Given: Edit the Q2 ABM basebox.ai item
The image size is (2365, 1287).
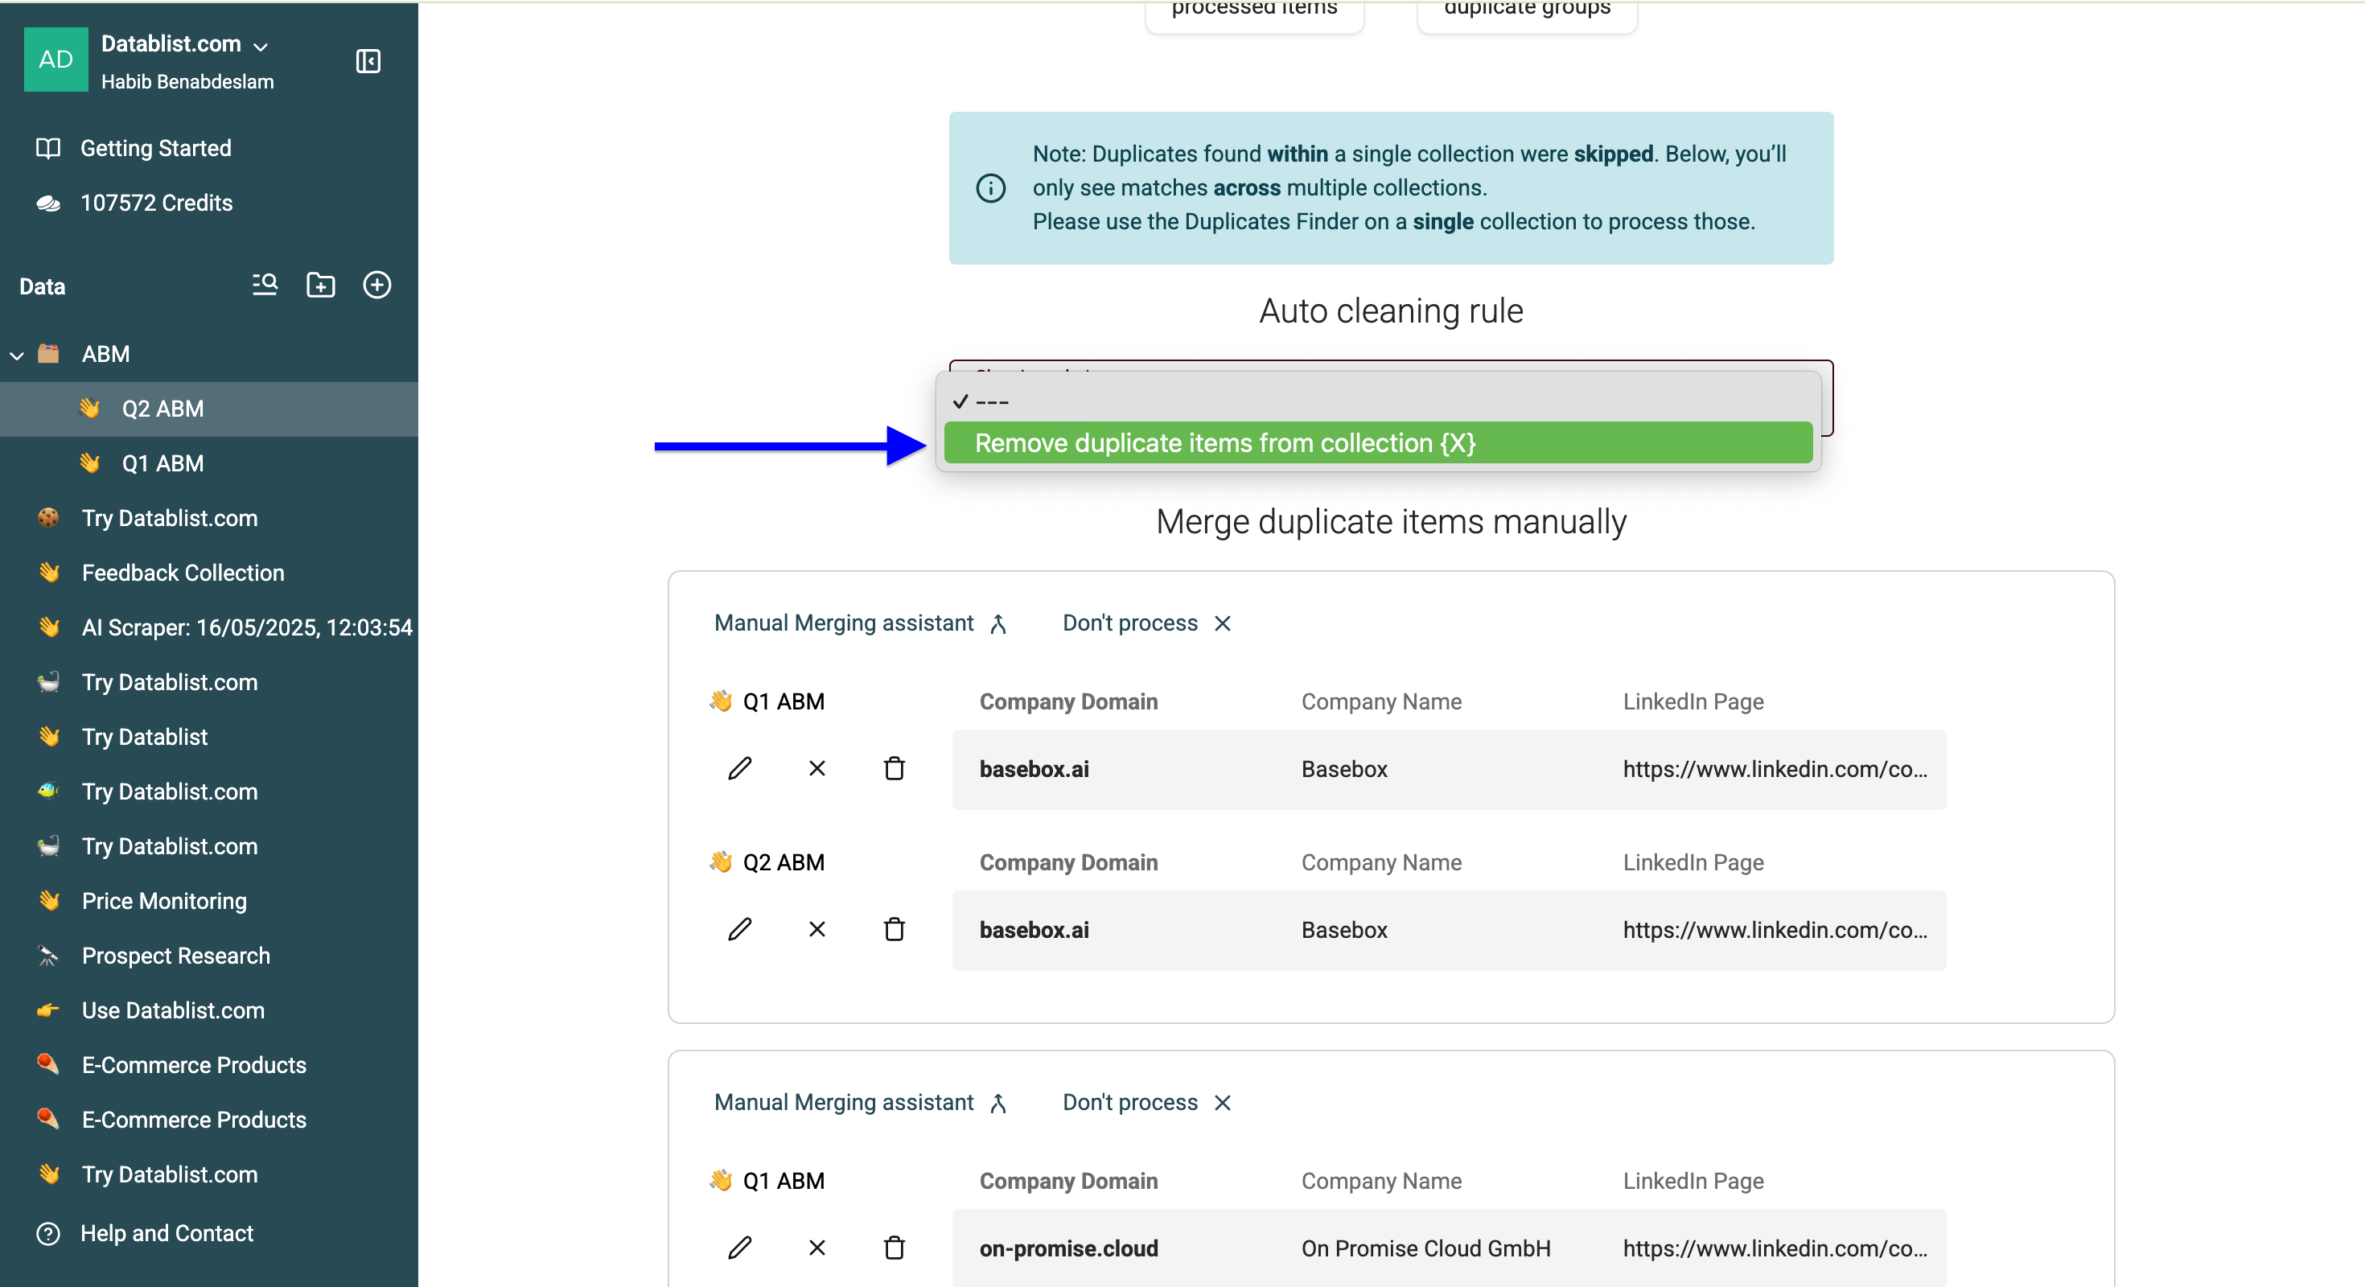Looking at the screenshot, I should [x=739, y=930].
